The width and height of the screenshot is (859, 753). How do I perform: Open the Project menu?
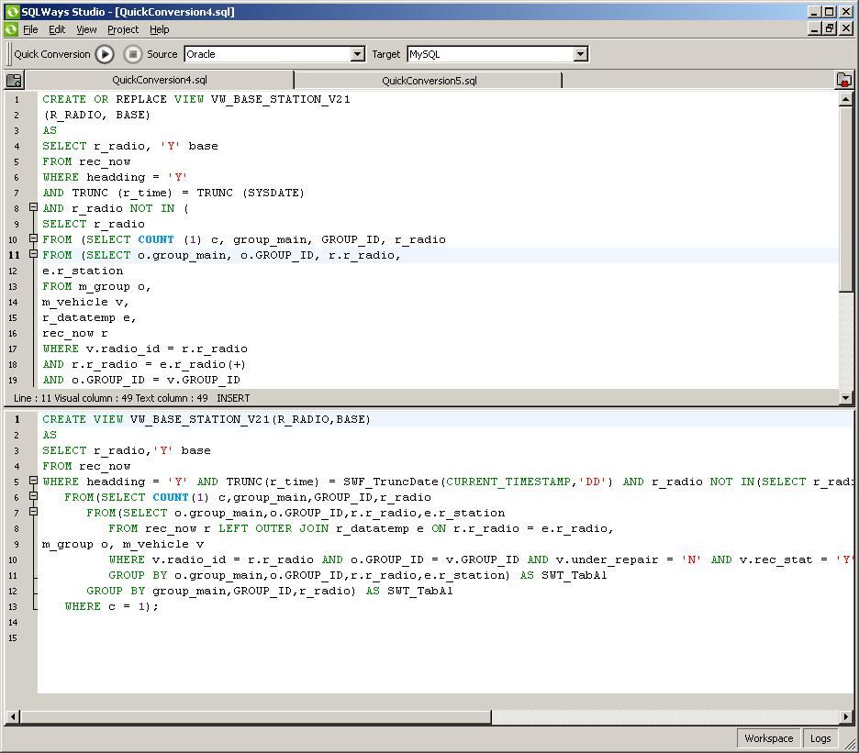point(122,29)
